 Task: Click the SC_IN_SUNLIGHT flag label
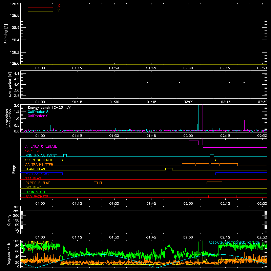(39, 160)
